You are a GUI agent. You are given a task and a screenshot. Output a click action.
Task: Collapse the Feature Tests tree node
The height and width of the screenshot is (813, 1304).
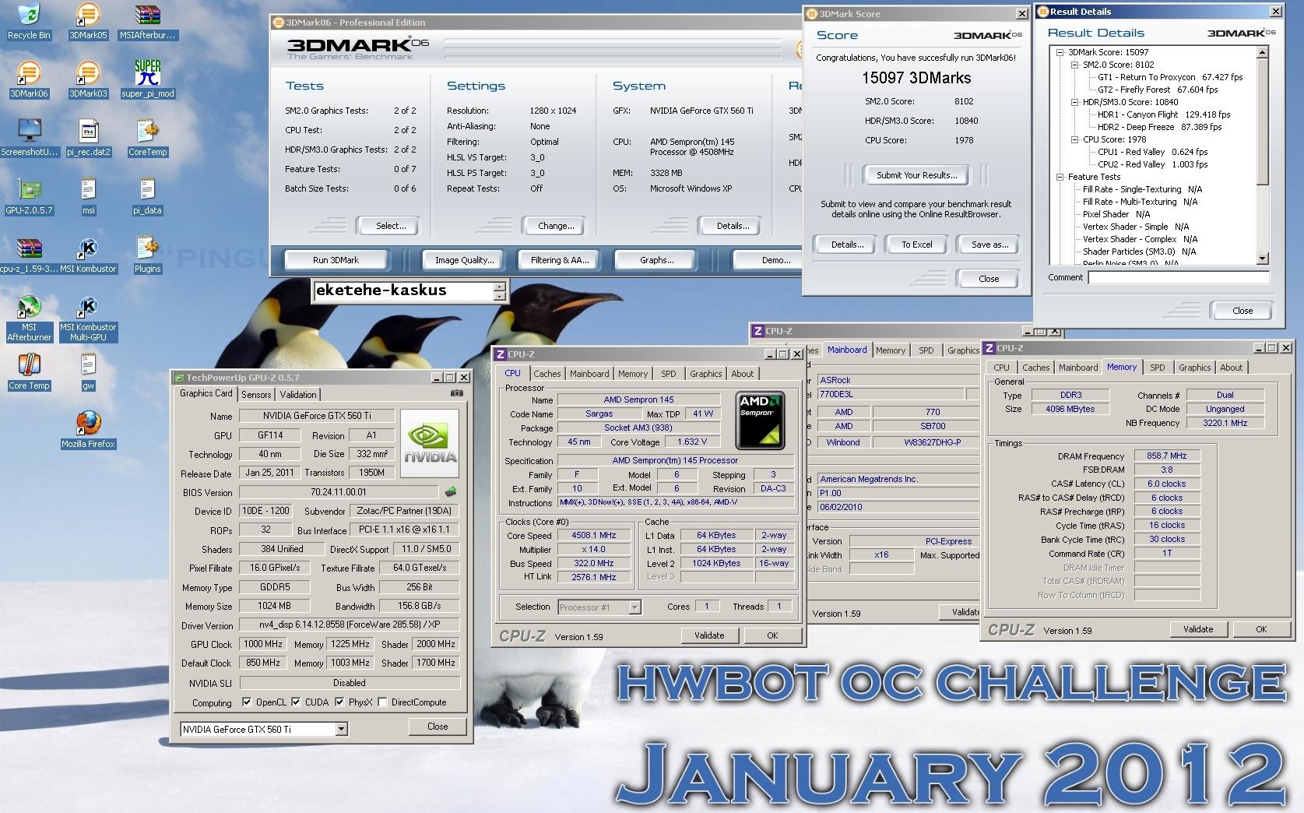(x=1060, y=177)
